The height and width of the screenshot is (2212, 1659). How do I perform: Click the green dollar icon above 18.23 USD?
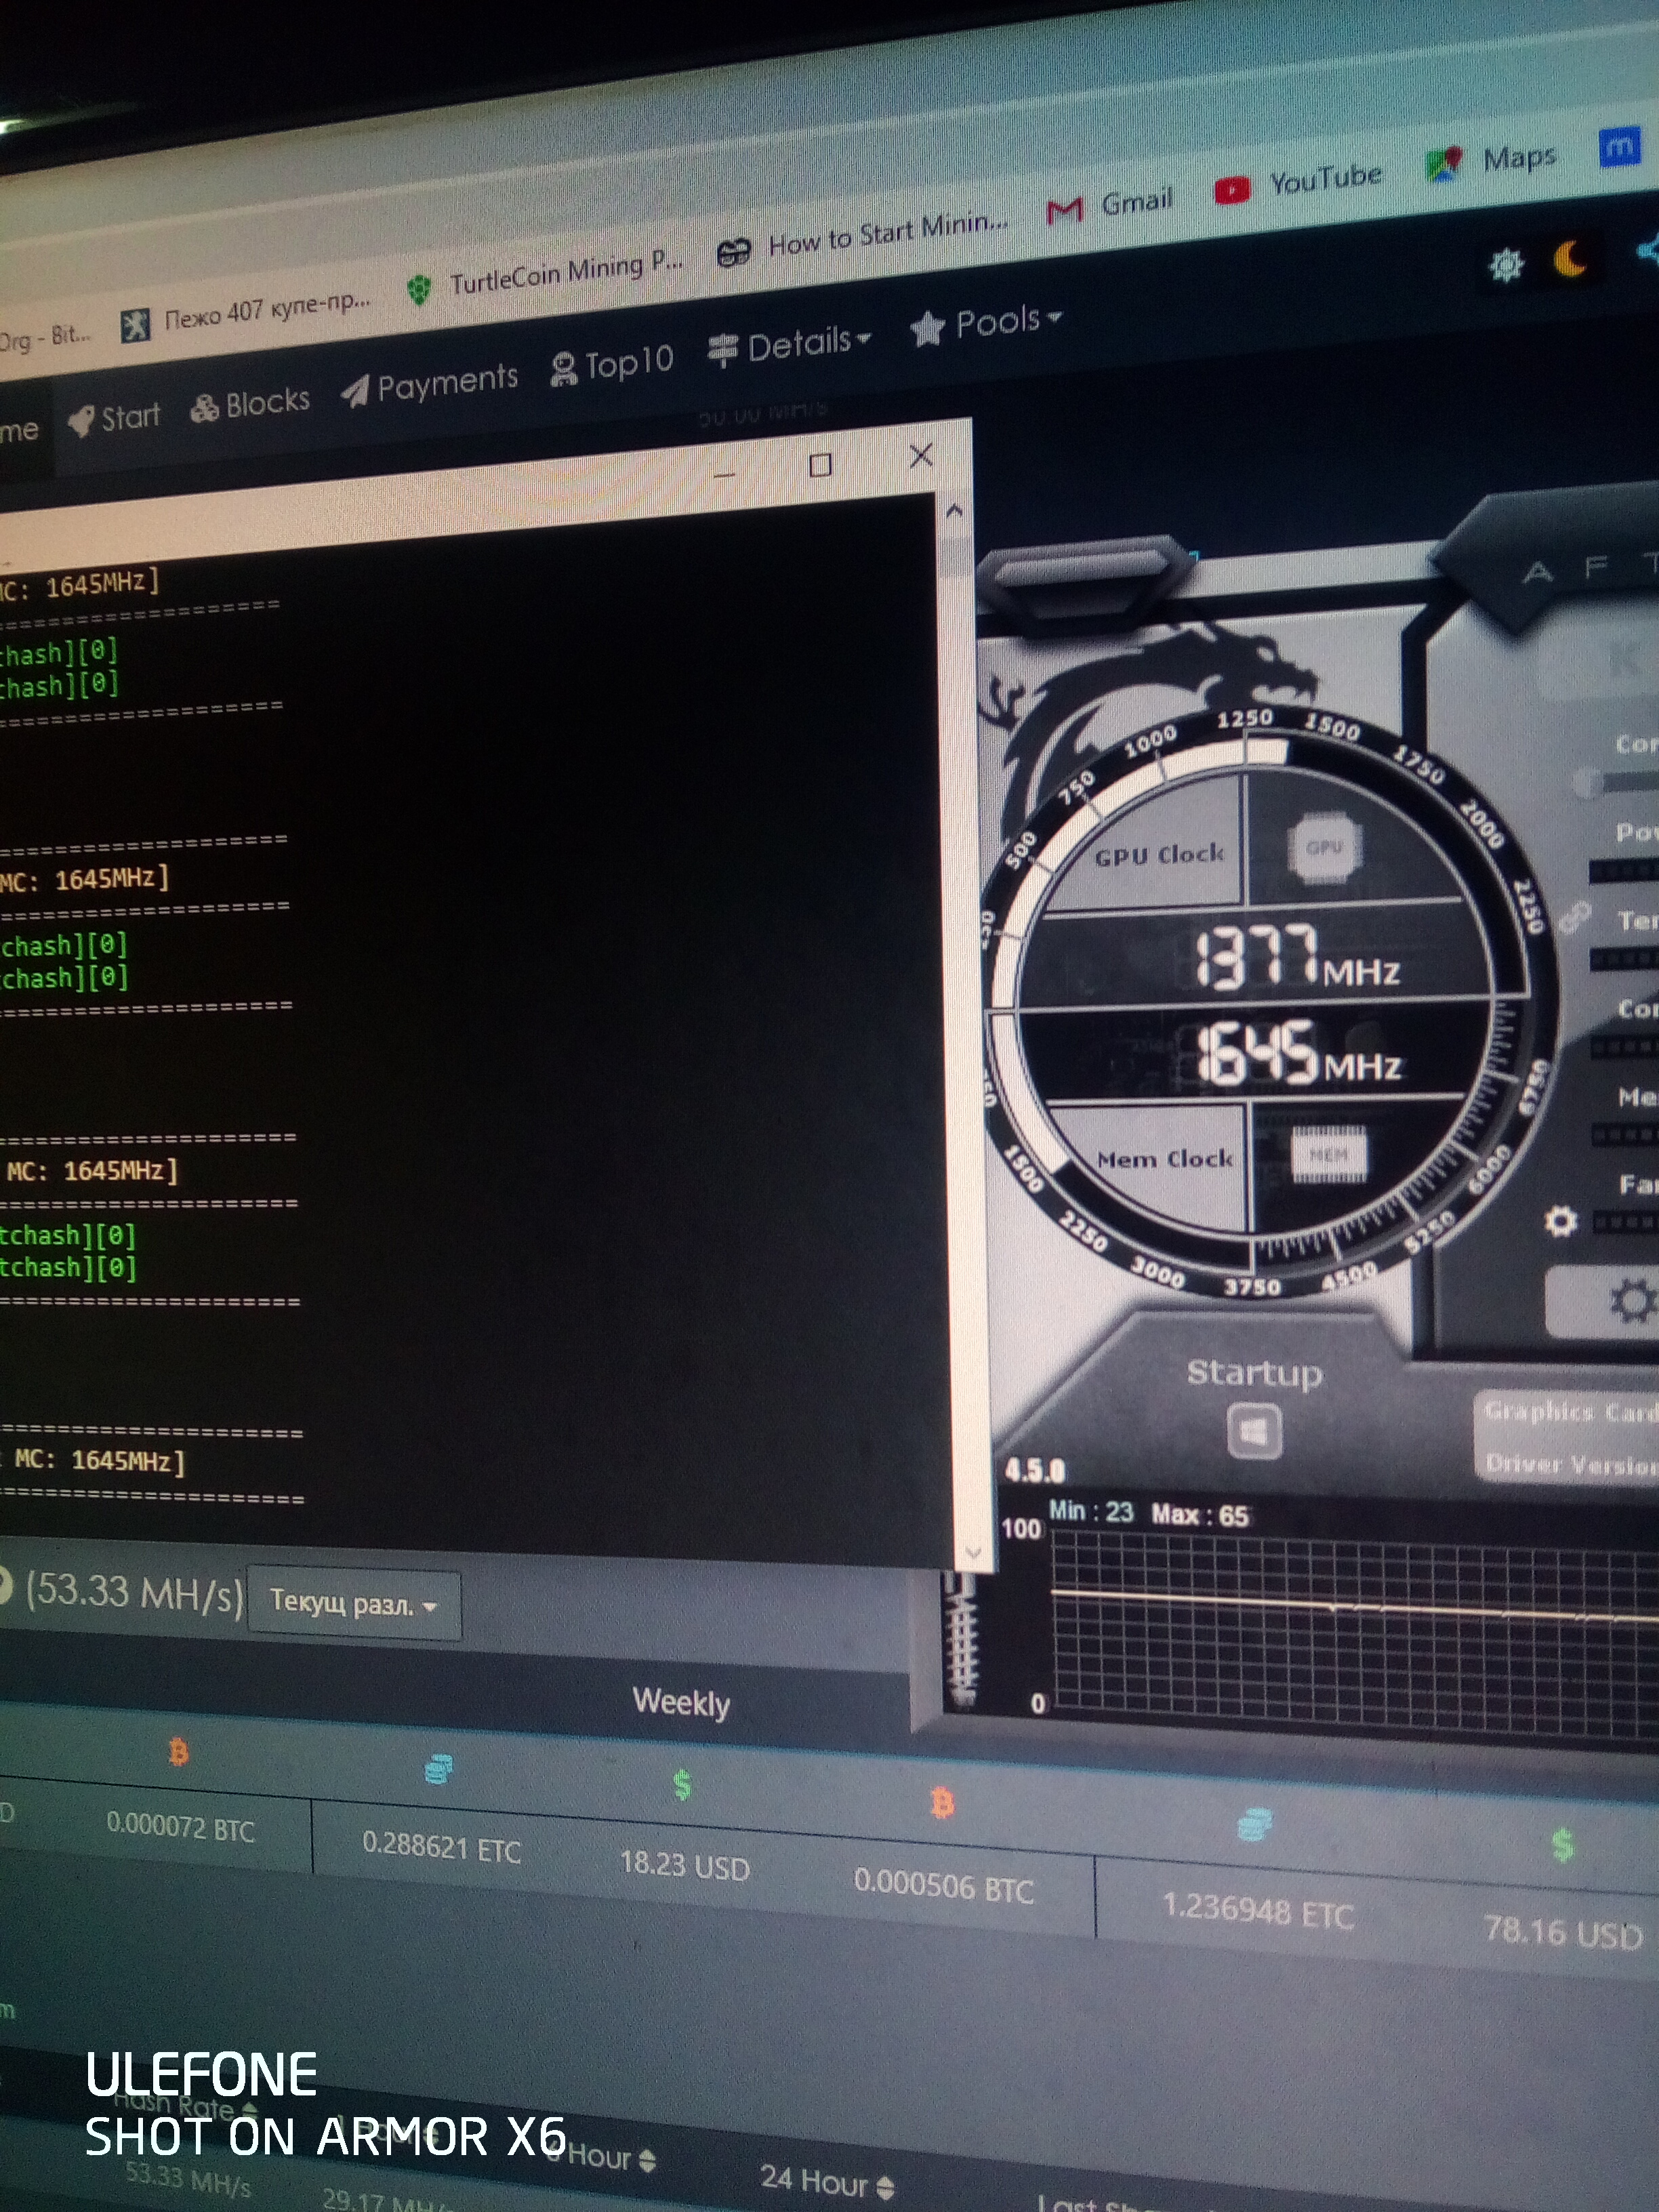682,1785
